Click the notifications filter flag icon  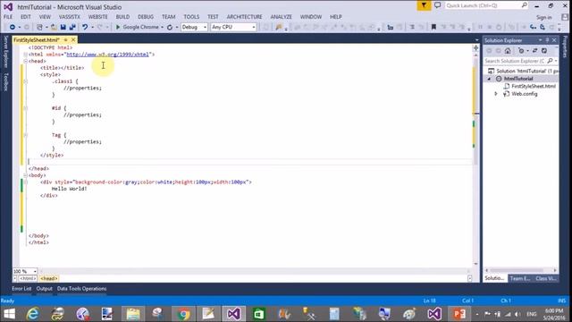click(424, 5)
